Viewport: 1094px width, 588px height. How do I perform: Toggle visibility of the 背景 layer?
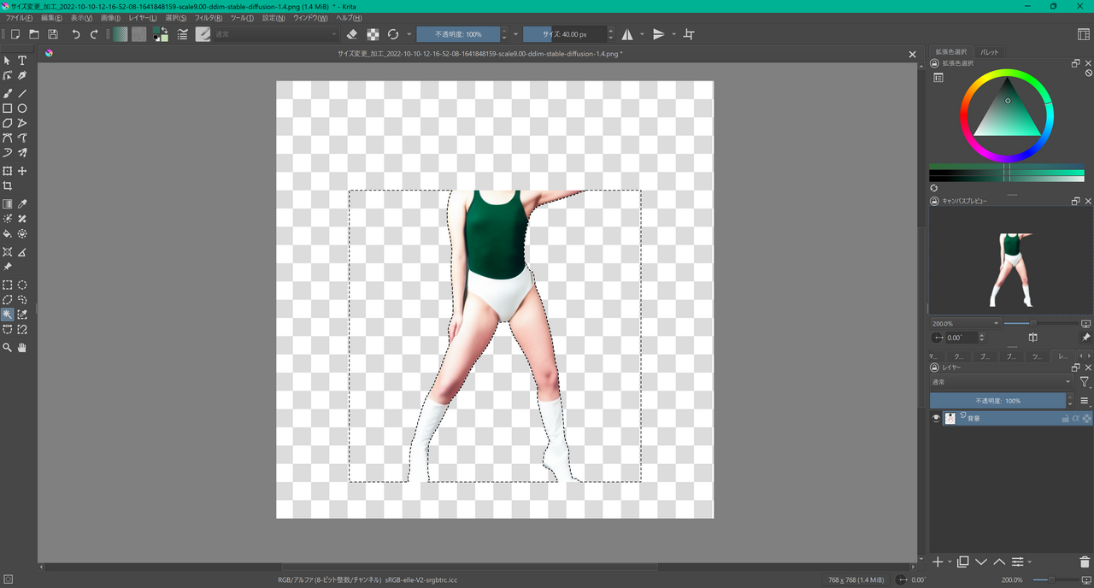(936, 418)
